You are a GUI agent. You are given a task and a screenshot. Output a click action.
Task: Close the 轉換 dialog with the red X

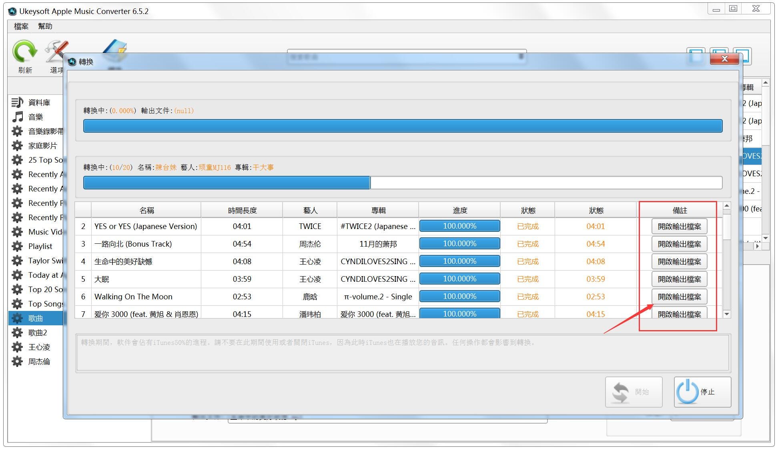pos(724,59)
